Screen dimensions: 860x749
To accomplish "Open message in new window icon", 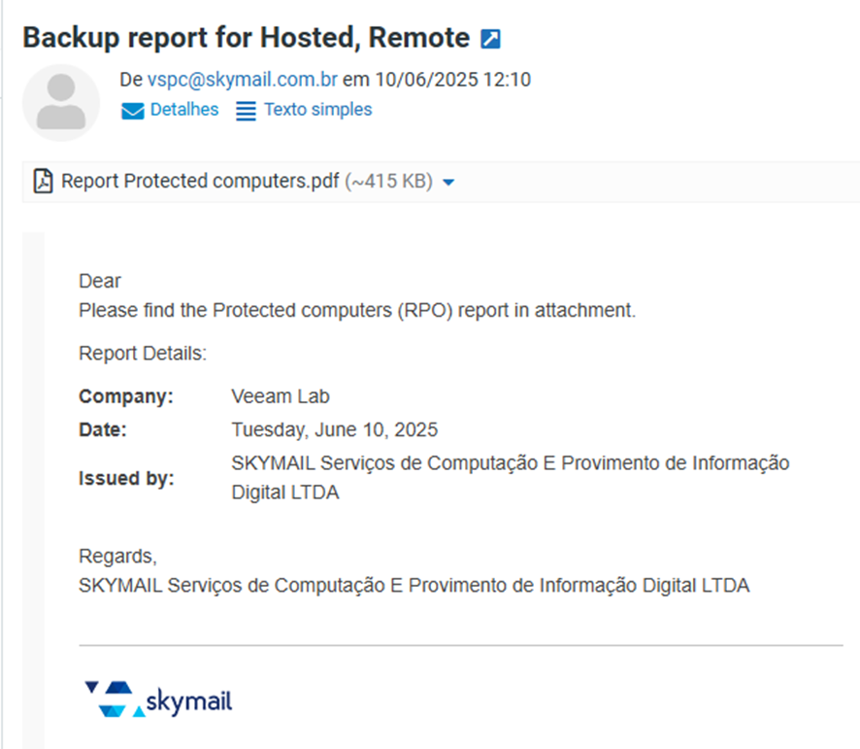I will (x=491, y=39).
